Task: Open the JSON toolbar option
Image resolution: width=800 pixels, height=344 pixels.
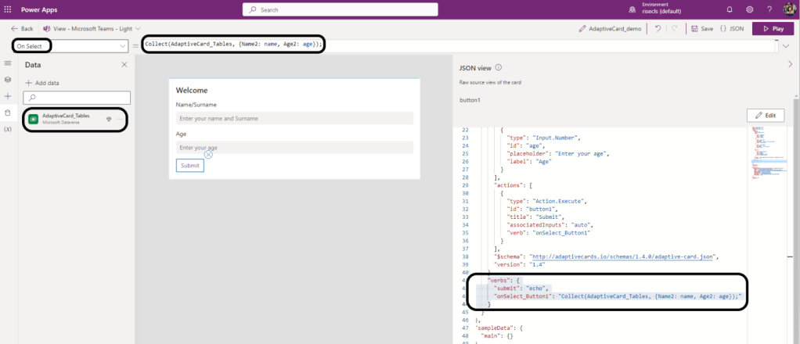Action: coord(731,28)
